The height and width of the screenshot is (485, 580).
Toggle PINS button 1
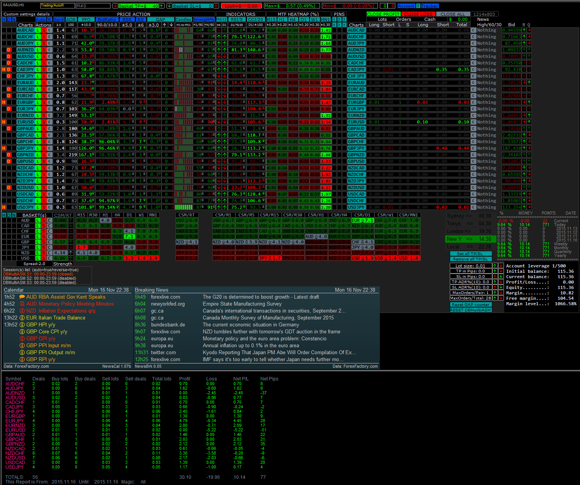tap(334, 19)
